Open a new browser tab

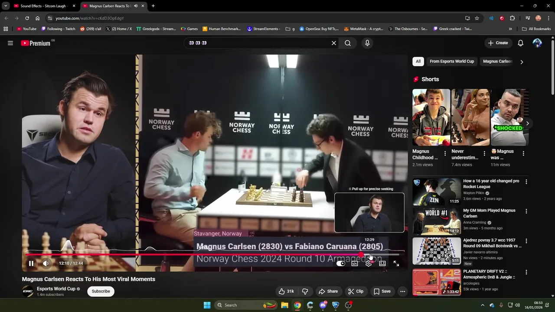click(x=153, y=6)
